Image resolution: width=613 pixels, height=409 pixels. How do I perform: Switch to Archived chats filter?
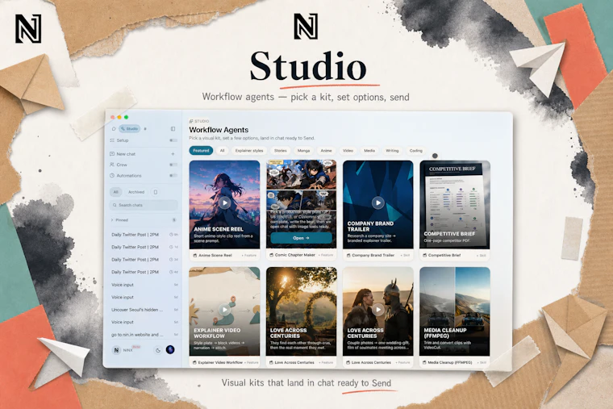[136, 192]
